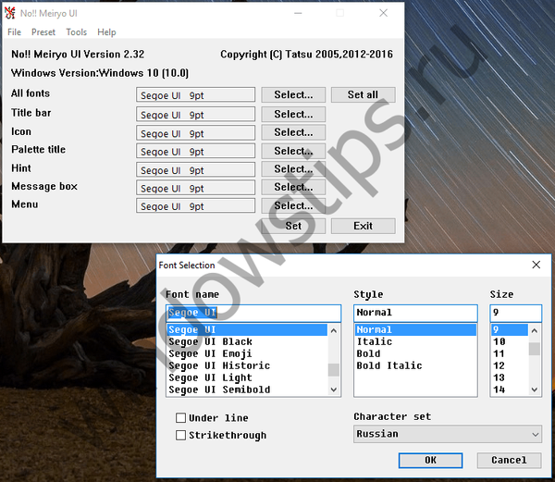The width and height of the screenshot is (555, 482).
Task: Minimize the No!! Meiryo UI window
Action: (x=298, y=13)
